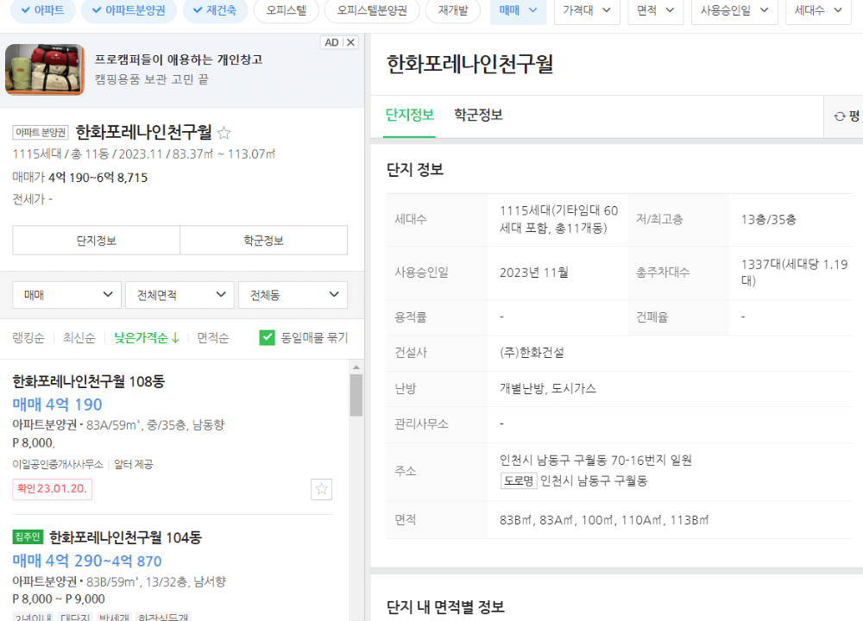This screenshot has width=863, height=621.
Task: Click the (주)한화건설 builder value
Action: pos(532,353)
